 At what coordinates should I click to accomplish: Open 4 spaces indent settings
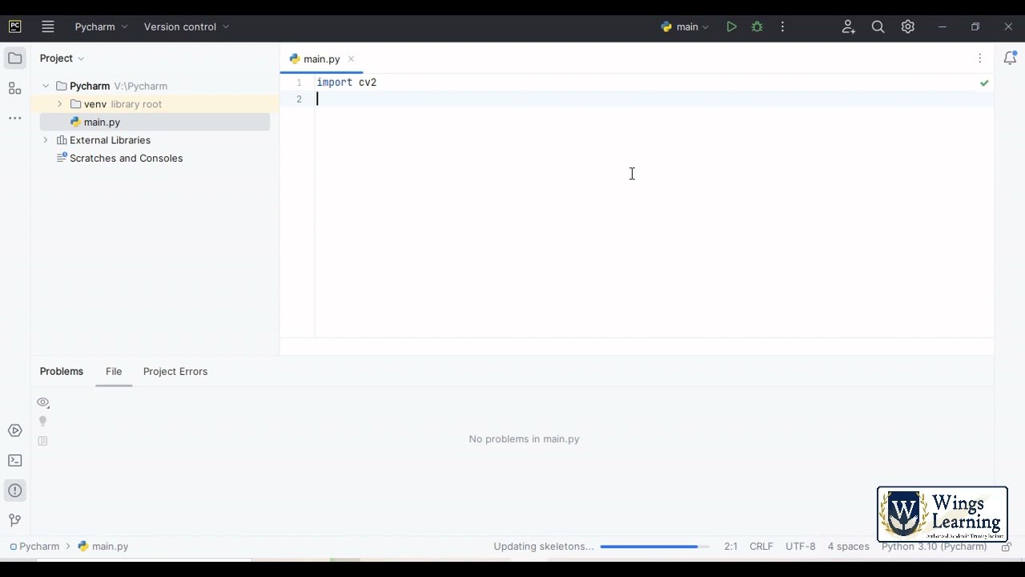[x=848, y=547]
